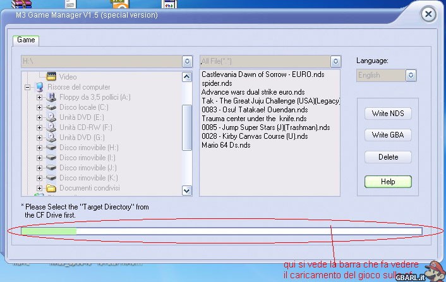Collapse the Risorse del computer node
Screen dimensions: 446x282
[27, 87]
